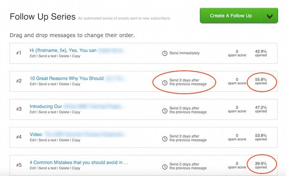Click the clock icon beside message #2 timing
This screenshot has height=176, width=286.
click(x=165, y=83)
